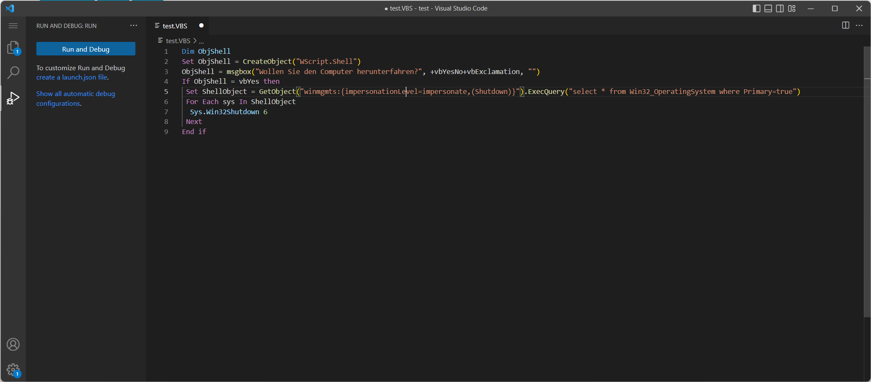Image resolution: width=871 pixels, height=382 pixels.
Task: Toggle the bottom Panel visibility
Action: [x=768, y=8]
